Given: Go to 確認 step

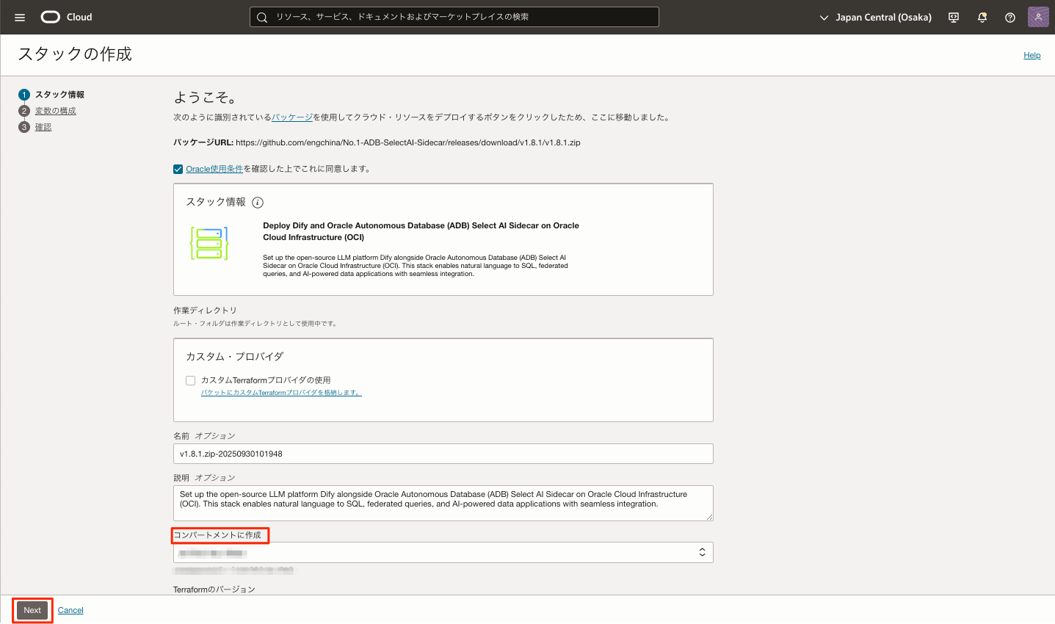Looking at the screenshot, I should (x=43, y=127).
